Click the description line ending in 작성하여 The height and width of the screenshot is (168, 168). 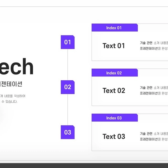point(13,96)
